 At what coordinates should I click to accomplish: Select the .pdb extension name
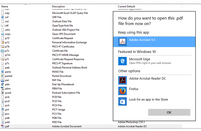[7, 118]
